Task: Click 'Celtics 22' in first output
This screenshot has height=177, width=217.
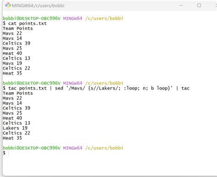Action: point(16,68)
